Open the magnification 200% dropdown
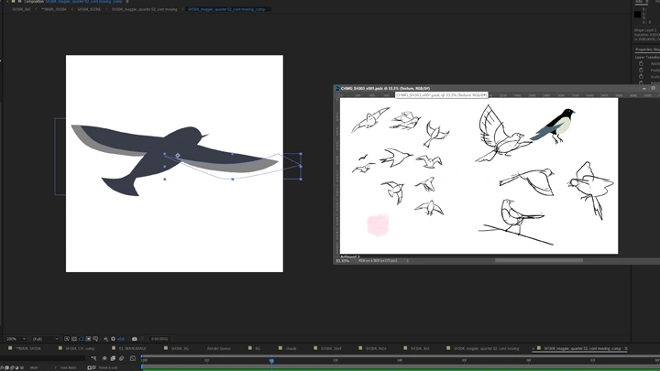This screenshot has height=371, width=660. click(16, 339)
